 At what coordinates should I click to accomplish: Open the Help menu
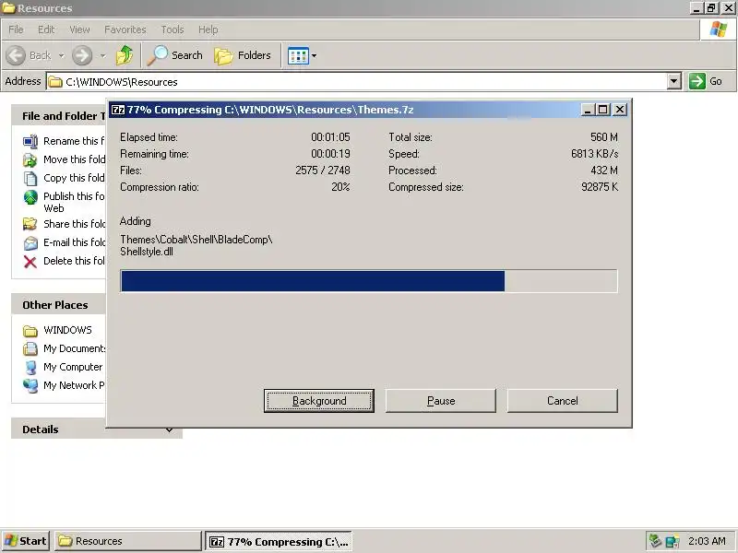208,29
